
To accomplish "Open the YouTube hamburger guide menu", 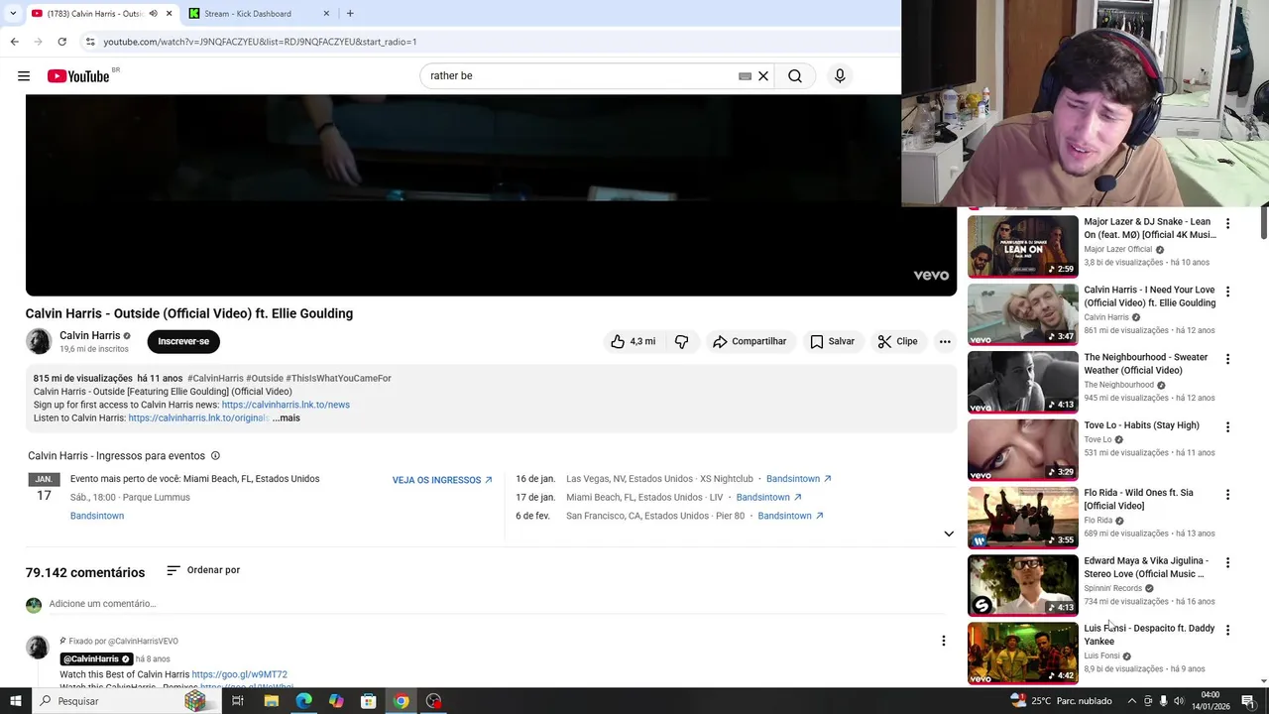I will click(24, 76).
